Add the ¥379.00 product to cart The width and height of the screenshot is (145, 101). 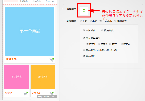point(52,60)
